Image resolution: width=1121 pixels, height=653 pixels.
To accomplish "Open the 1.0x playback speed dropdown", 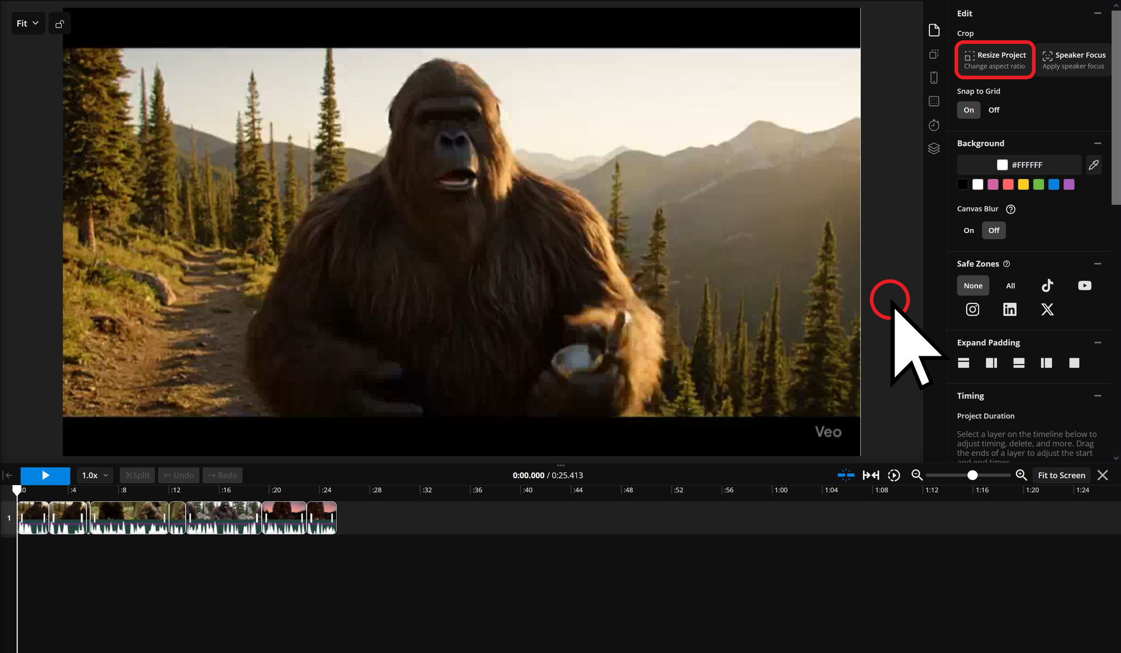I will pos(94,475).
